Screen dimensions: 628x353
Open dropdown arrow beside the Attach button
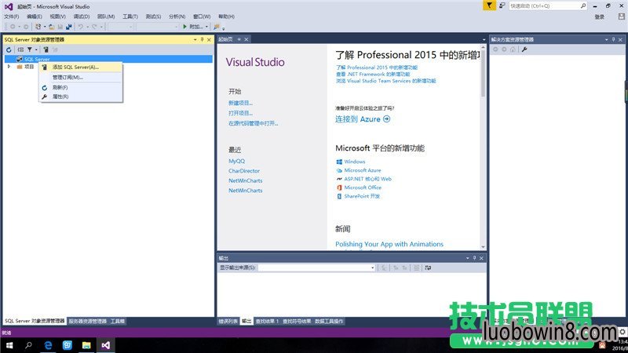click(x=206, y=27)
